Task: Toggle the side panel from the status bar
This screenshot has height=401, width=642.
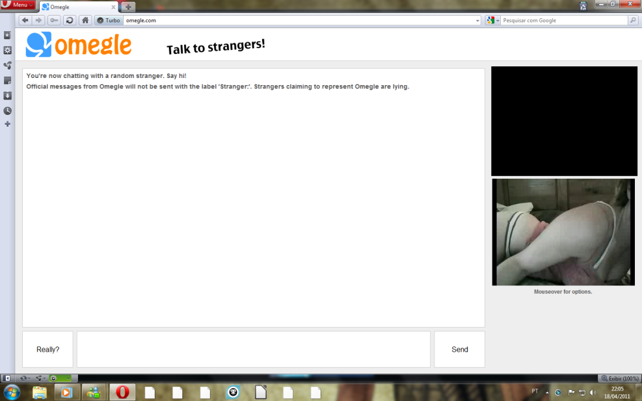Action: (x=7, y=378)
